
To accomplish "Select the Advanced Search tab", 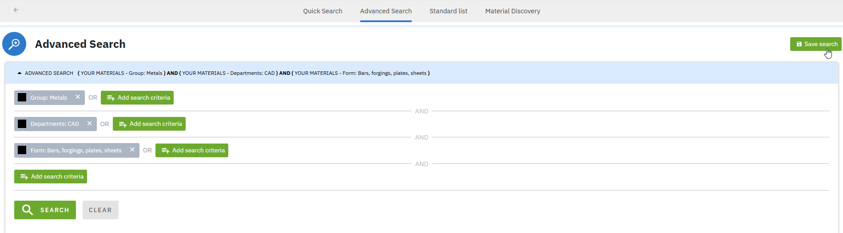I will tap(386, 11).
